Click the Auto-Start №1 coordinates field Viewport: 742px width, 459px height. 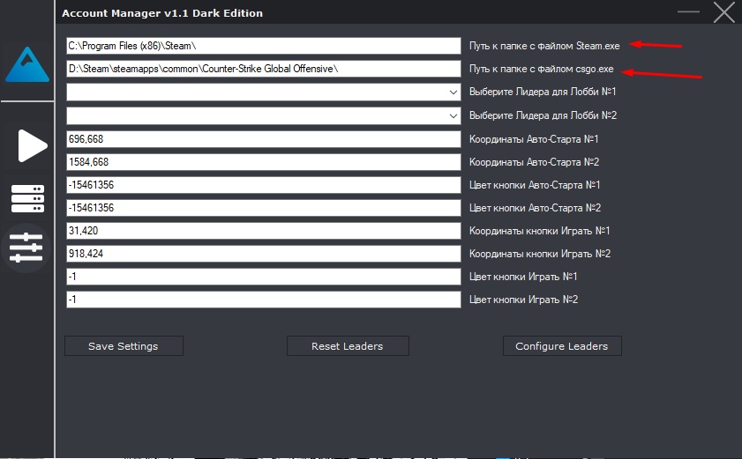point(264,139)
